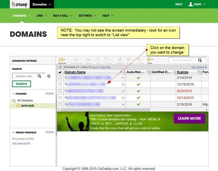Click the Contacts toolbar icon
The height and width of the screenshot is (171, 218).
(x=107, y=61)
